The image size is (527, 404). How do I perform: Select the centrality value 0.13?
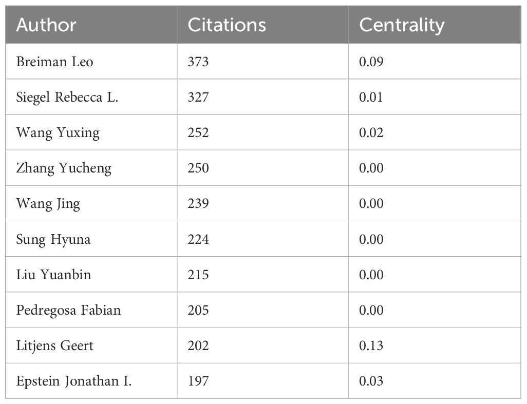(371, 345)
